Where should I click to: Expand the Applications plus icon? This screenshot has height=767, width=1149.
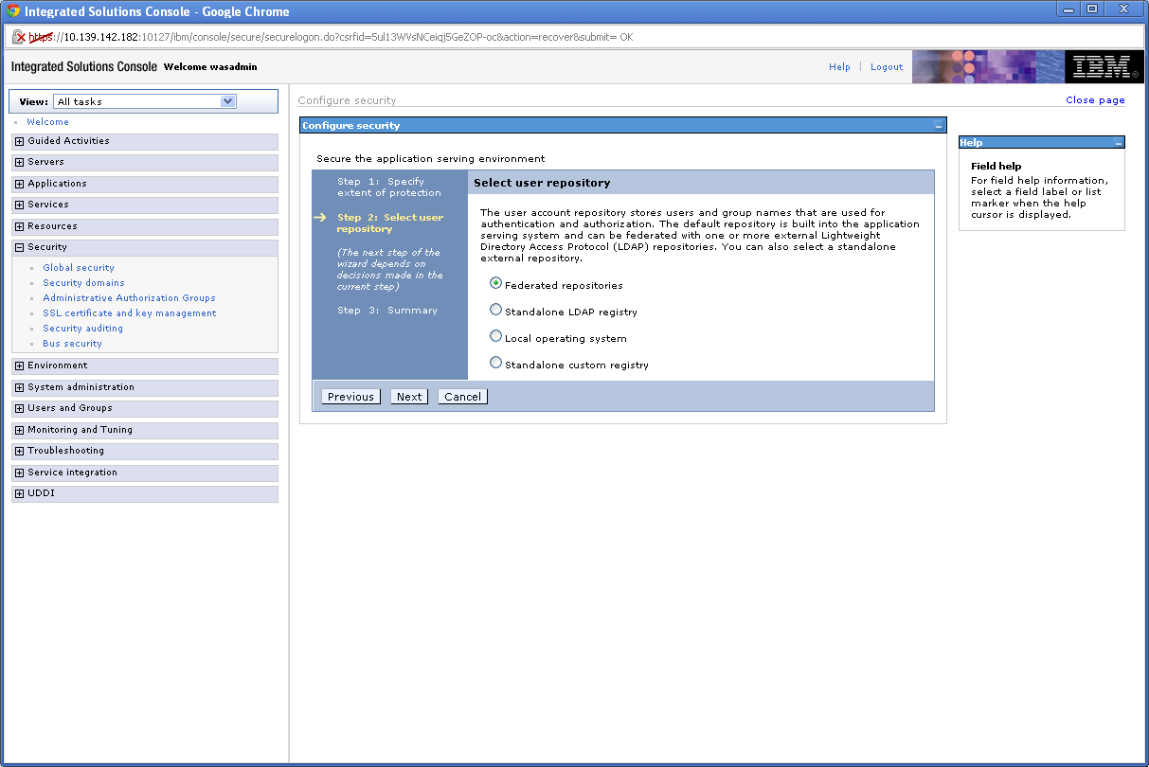tap(19, 184)
